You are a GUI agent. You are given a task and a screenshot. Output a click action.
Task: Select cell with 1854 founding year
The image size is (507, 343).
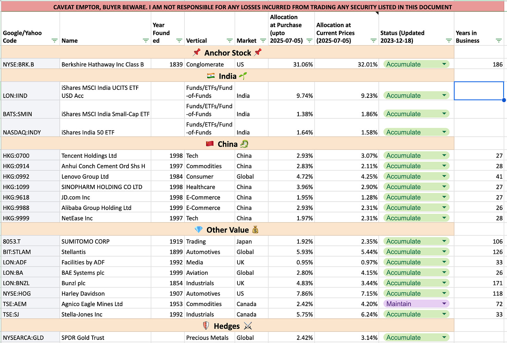coord(168,283)
